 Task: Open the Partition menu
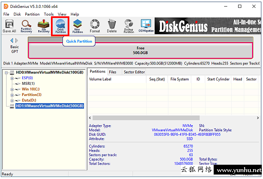click(32, 14)
